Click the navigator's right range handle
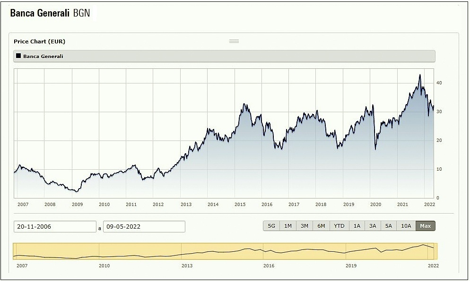This screenshot has height=281, width=470. (435, 251)
